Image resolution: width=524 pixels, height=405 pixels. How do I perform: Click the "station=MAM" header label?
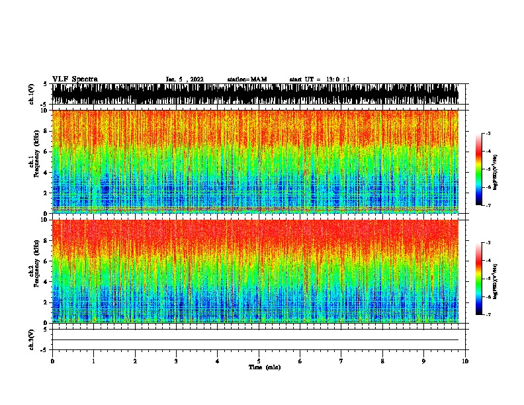pos(247,79)
